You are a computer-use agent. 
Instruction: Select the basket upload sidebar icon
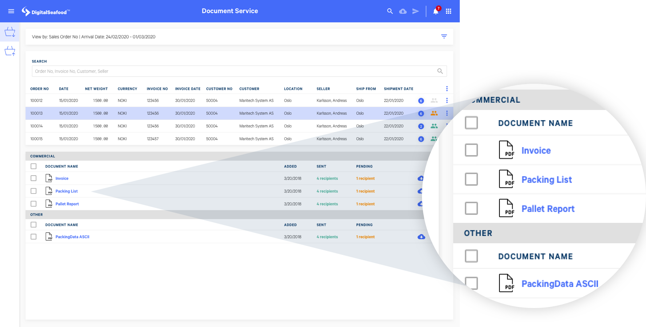click(10, 51)
